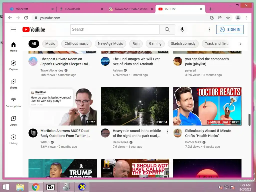Select the Music filter chip
The width and height of the screenshot is (256, 192).
pos(50,43)
